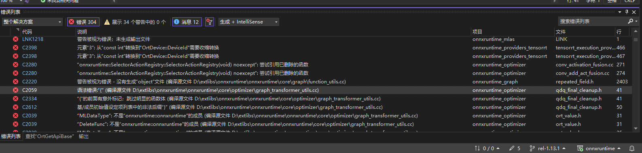
Task: Click the filter icon in the first column header
Action: (x=18, y=30)
